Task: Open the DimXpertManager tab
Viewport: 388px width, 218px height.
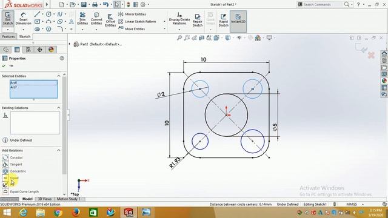Action: (x=39, y=50)
